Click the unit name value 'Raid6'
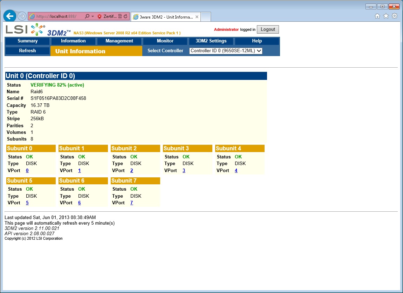The image size is (403, 293). tap(37, 91)
